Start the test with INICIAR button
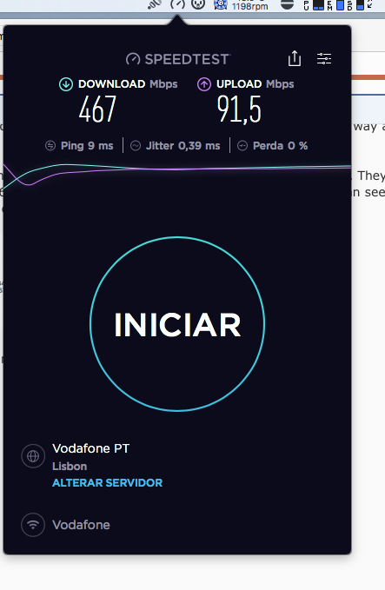Screen dimensions: 385x590 tap(177, 324)
